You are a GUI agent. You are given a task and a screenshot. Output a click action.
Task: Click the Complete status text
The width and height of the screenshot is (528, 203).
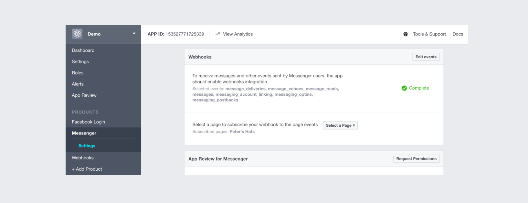(x=419, y=88)
